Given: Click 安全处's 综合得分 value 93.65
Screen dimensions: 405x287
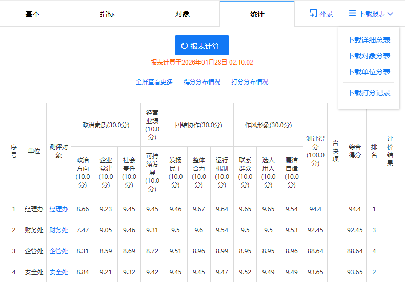Looking at the screenshot, I should (x=355, y=272).
